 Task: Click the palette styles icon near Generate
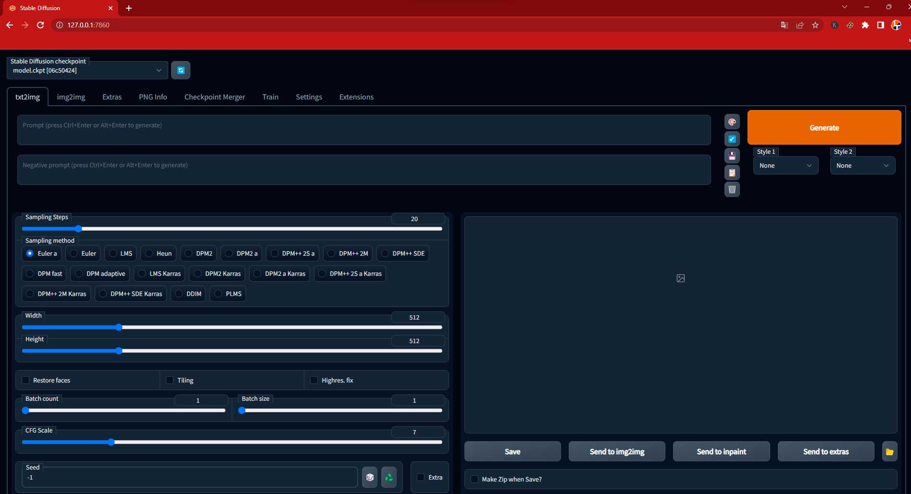(732, 122)
